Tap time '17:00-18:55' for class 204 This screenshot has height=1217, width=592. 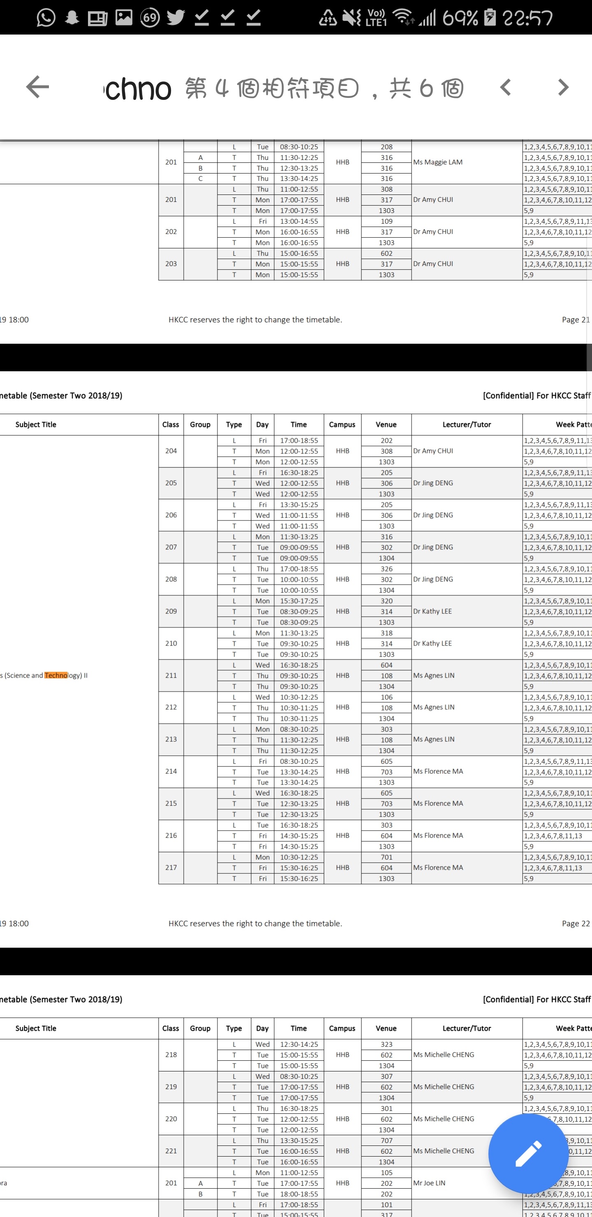click(x=299, y=441)
